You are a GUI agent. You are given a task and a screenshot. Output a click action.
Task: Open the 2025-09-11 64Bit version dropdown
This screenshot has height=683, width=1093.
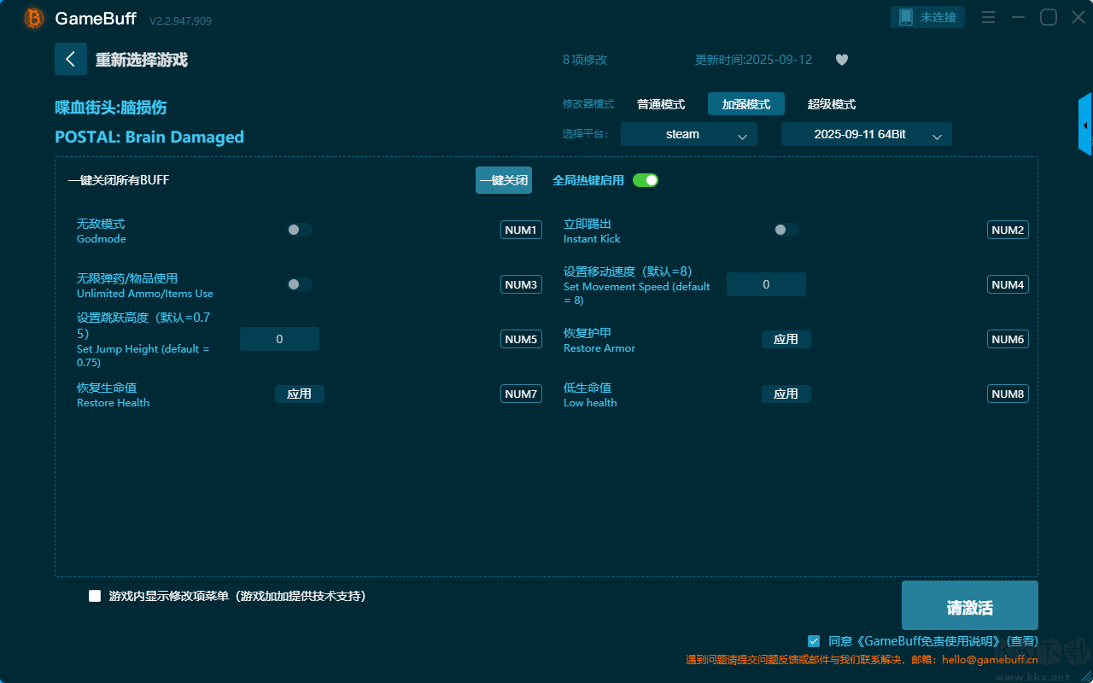867,134
